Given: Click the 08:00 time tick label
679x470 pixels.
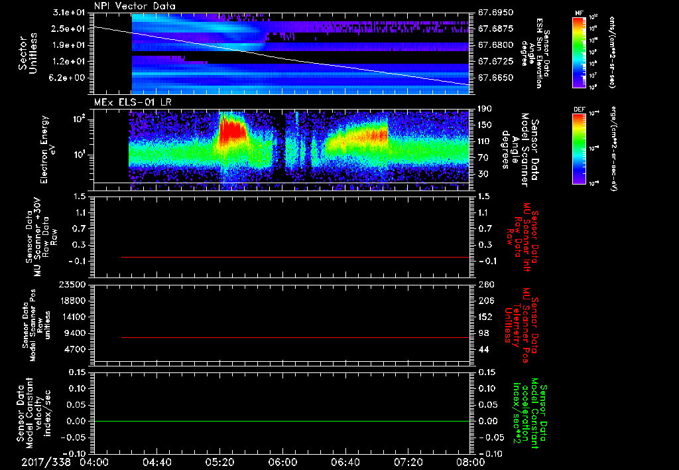Looking at the screenshot, I should 471,462.
